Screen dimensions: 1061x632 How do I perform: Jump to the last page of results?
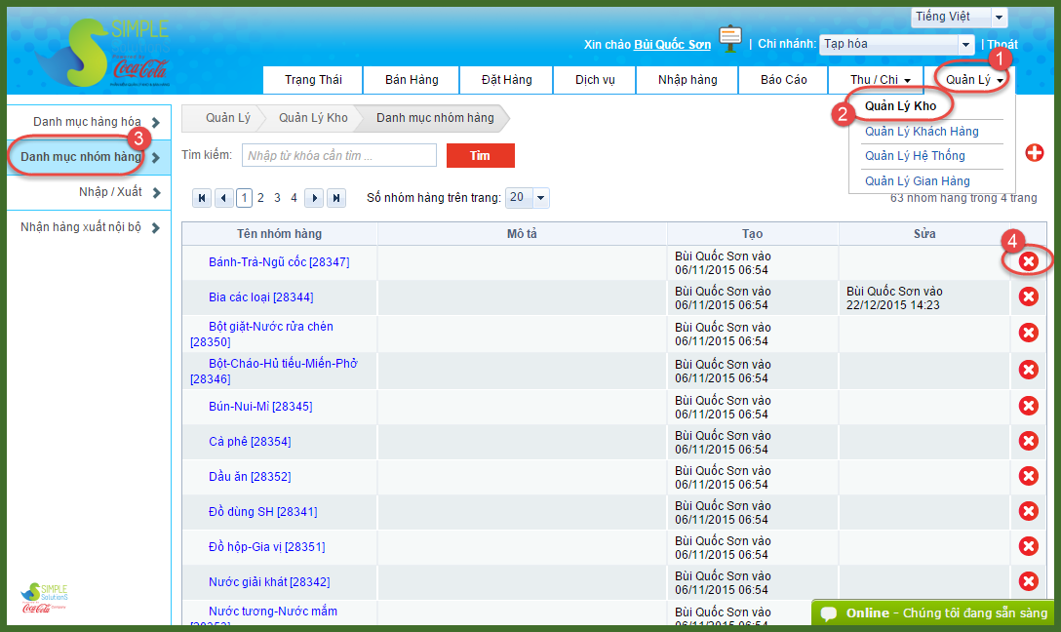336,198
